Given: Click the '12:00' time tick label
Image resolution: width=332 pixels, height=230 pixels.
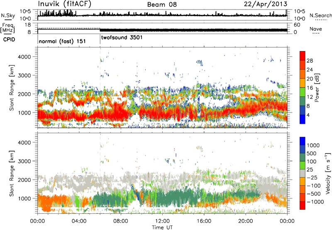Looking at the screenshot, I should click(x=162, y=221).
